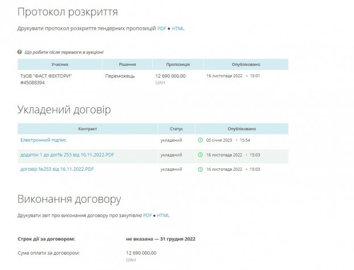Click the question-mark help icon above the bid table
Viewport: 354px width, 270px height.
click(20, 52)
